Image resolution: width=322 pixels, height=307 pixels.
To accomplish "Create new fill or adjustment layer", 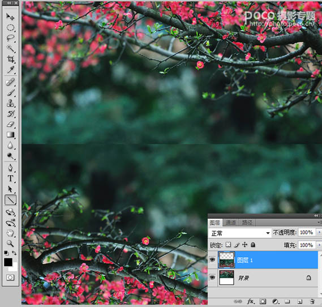I will point(275,301).
